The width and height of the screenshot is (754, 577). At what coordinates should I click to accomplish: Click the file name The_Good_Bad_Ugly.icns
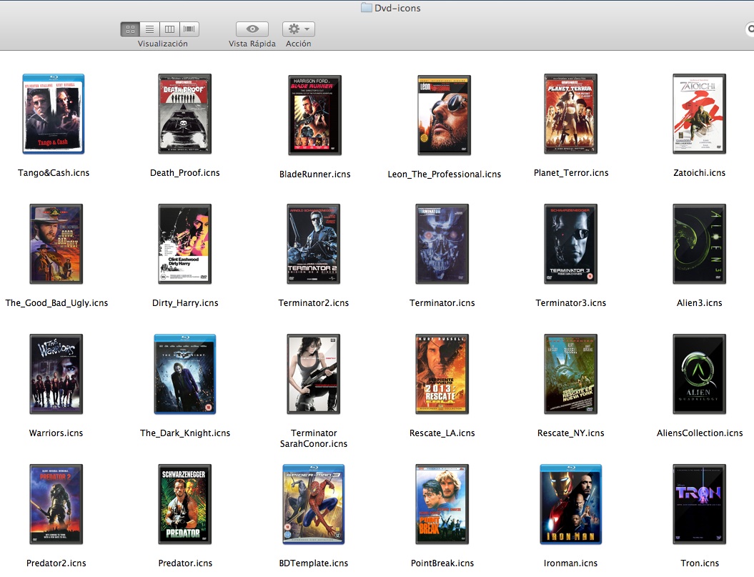click(56, 302)
